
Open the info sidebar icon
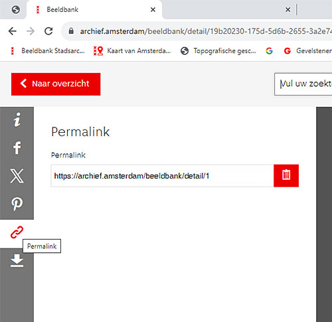tap(17, 120)
